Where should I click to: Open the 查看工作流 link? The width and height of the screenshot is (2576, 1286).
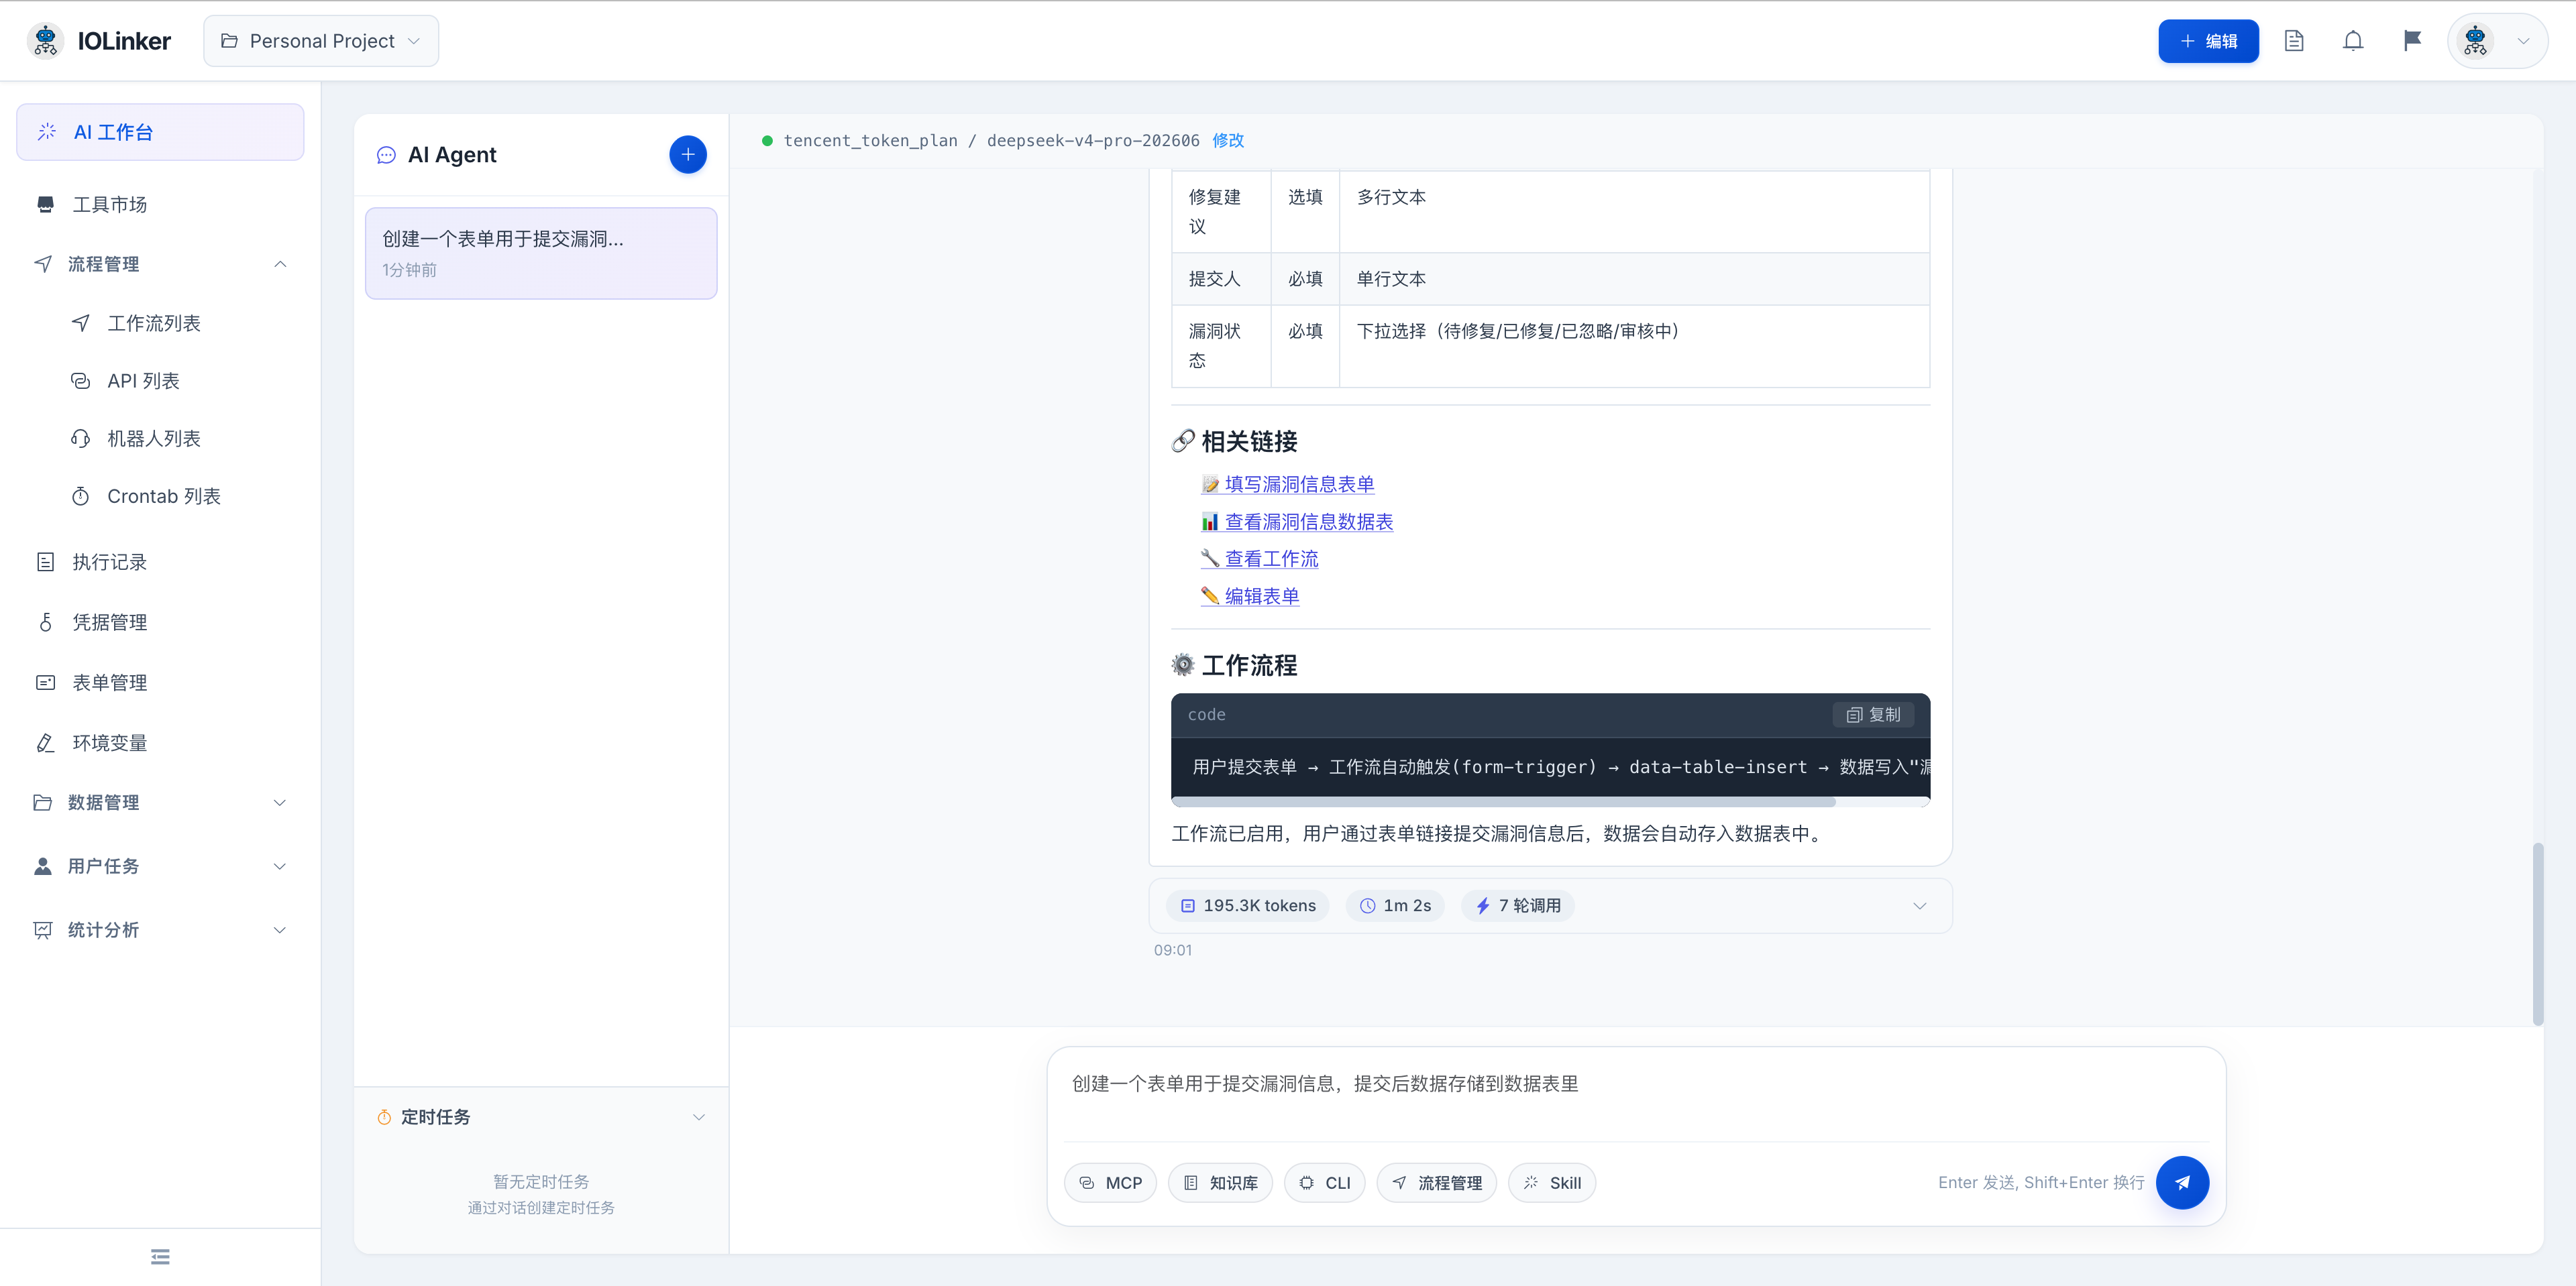1260,560
